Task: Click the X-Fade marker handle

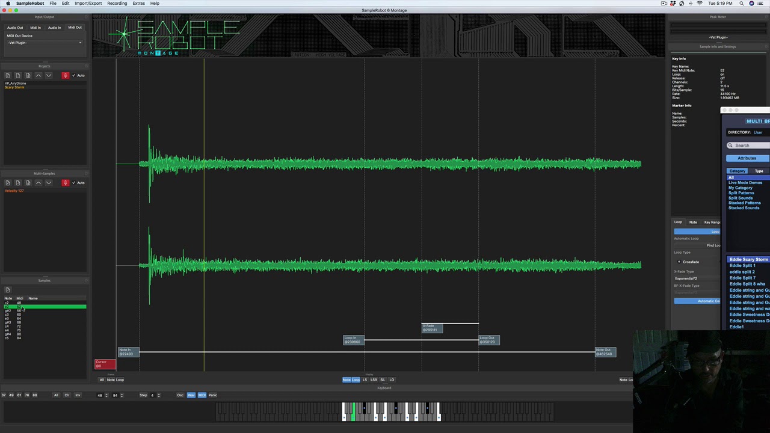Action: point(432,328)
